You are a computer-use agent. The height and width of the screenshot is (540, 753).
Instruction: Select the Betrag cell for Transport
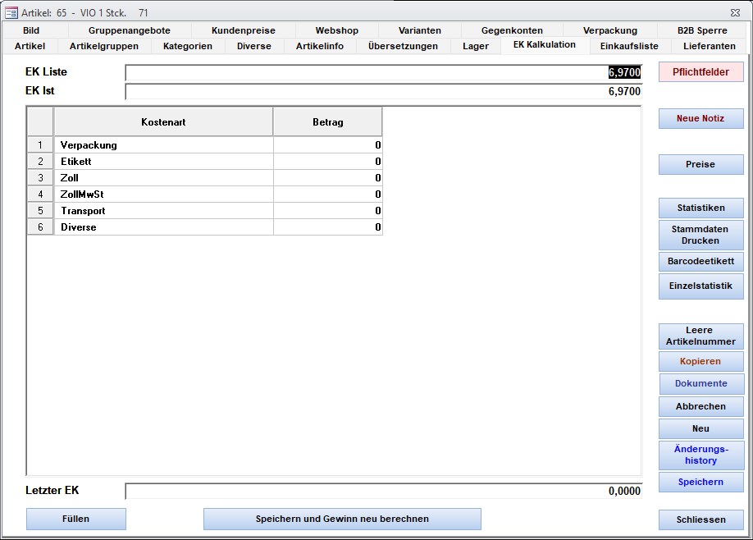[327, 211]
